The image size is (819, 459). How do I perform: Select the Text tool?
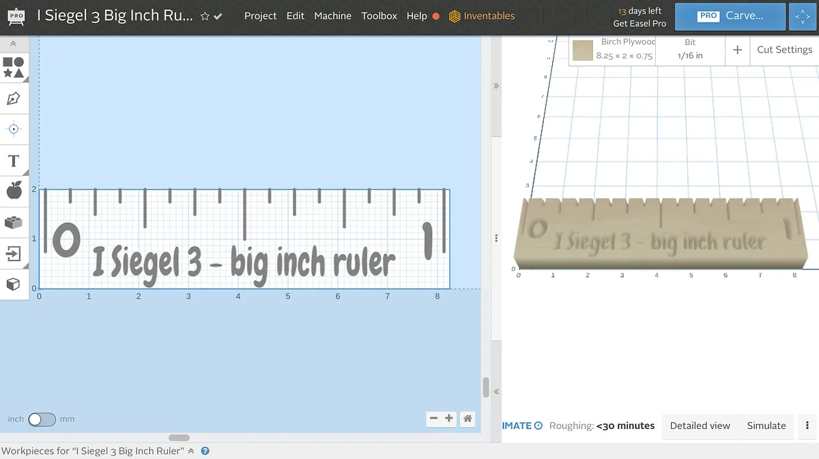14,161
